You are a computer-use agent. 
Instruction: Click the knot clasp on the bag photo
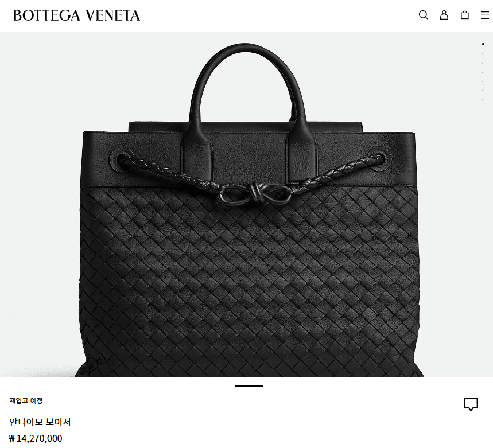254,194
